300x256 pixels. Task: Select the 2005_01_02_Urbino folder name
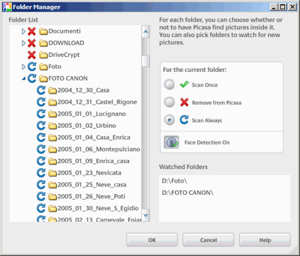87,126
